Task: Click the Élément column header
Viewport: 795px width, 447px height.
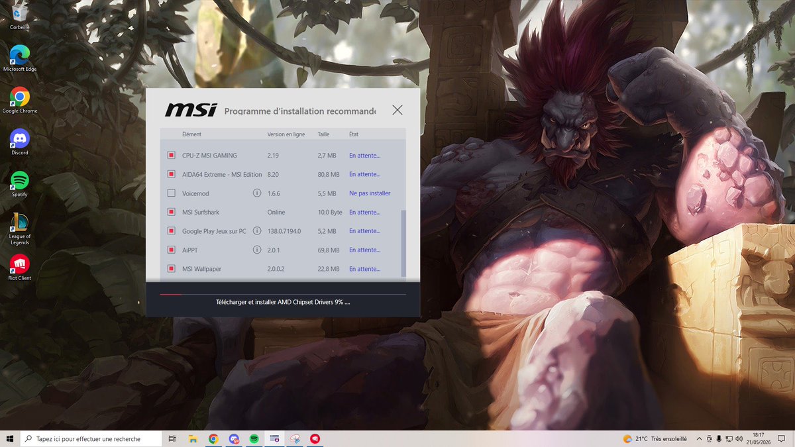Action: 191,134
